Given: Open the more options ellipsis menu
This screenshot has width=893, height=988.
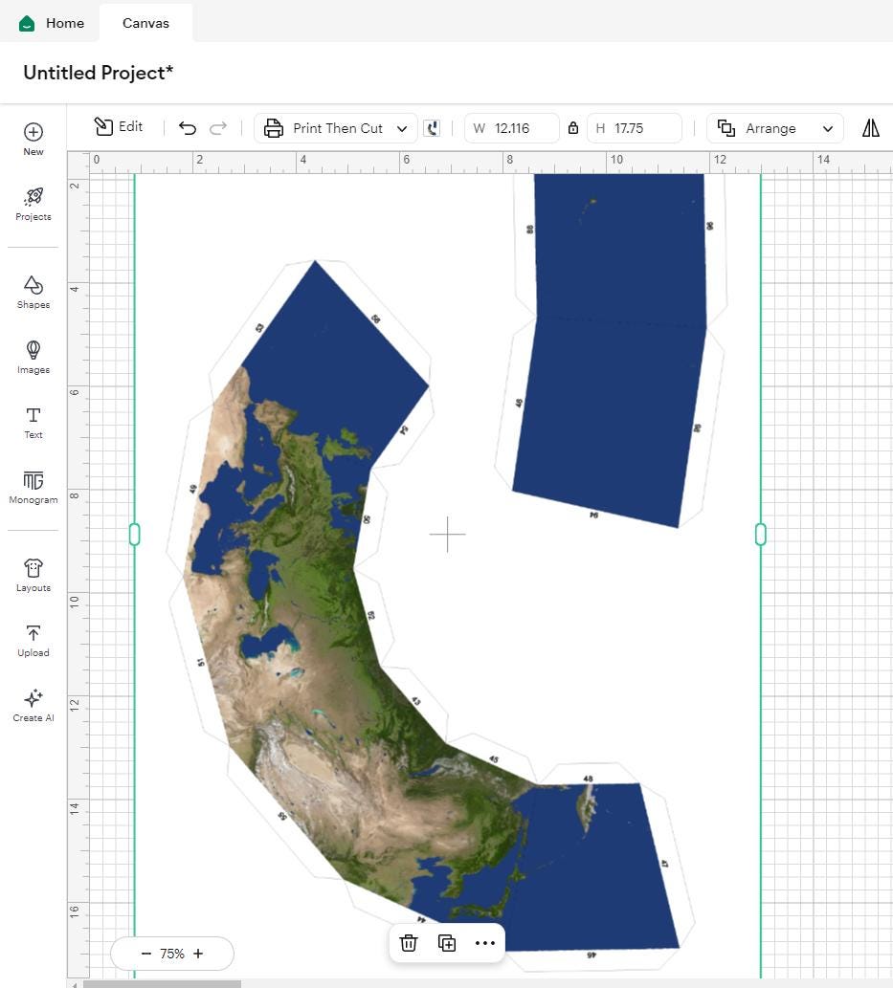Looking at the screenshot, I should click(485, 943).
